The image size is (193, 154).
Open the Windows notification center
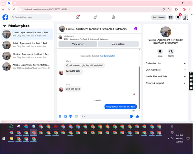pyautogui.click(x=188, y=139)
